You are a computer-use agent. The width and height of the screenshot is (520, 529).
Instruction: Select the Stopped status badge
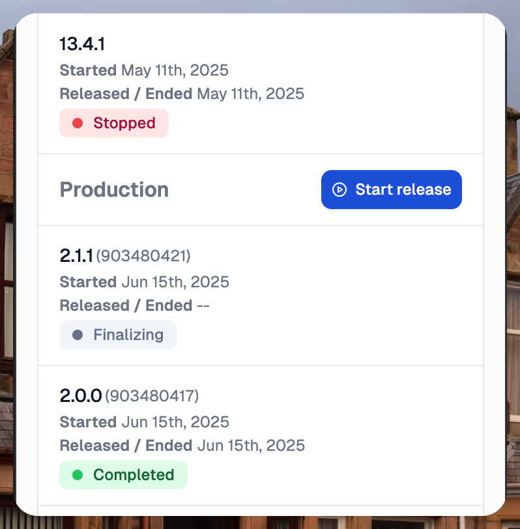click(x=114, y=123)
